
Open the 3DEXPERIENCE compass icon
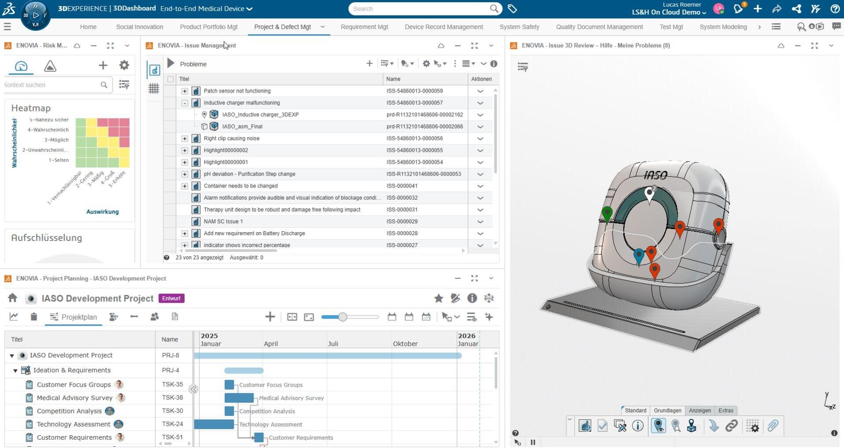[x=36, y=15]
